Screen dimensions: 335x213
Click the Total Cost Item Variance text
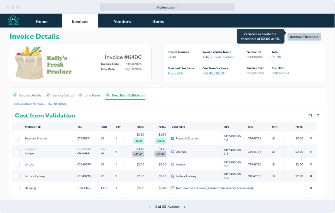point(40,104)
